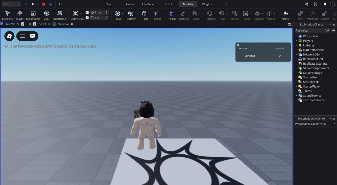Choose the Dimensionar scale tool
This screenshot has width=337, height=185.
coord(33,15)
